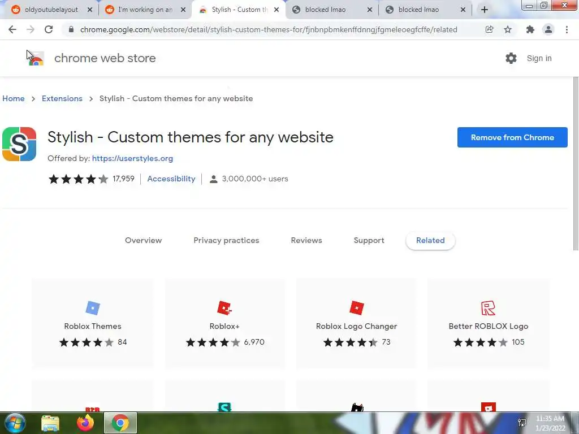Open the Roblox Themes extension title
579x434 pixels.
(x=93, y=326)
